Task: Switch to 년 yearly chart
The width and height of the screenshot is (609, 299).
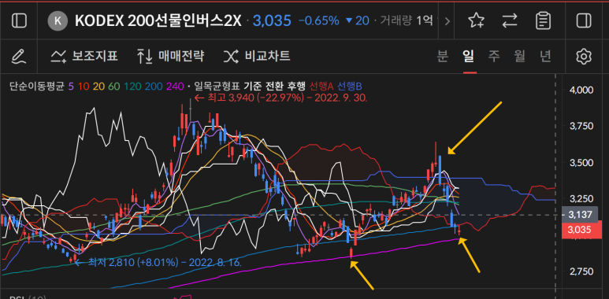Action: 545,57
